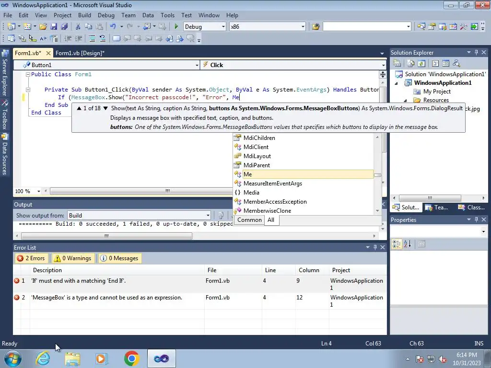The width and height of the screenshot is (491, 368).
Task: Show previous overload in the Show tooltip
Action: point(79,108)
